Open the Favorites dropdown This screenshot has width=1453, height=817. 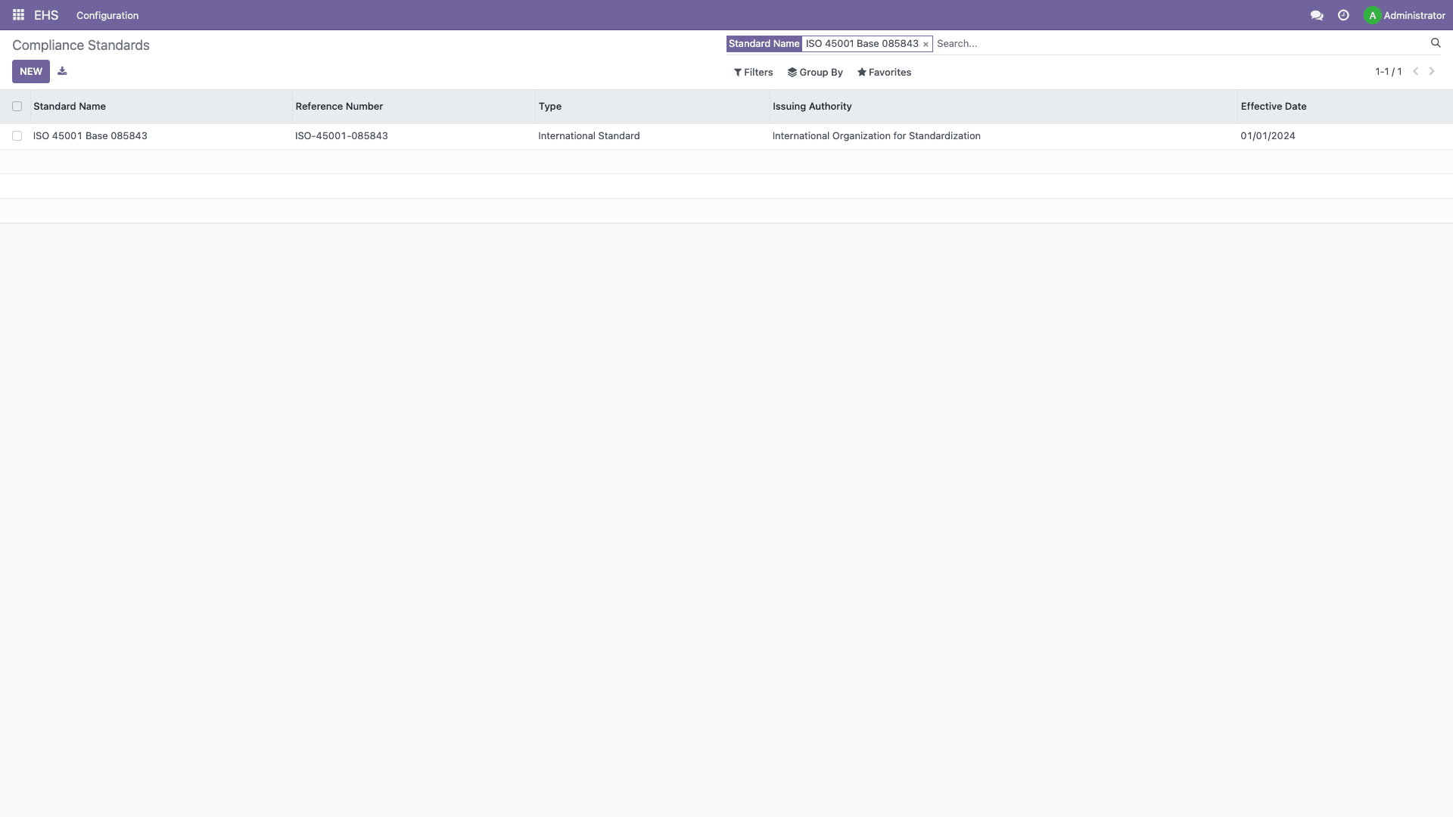884,73
